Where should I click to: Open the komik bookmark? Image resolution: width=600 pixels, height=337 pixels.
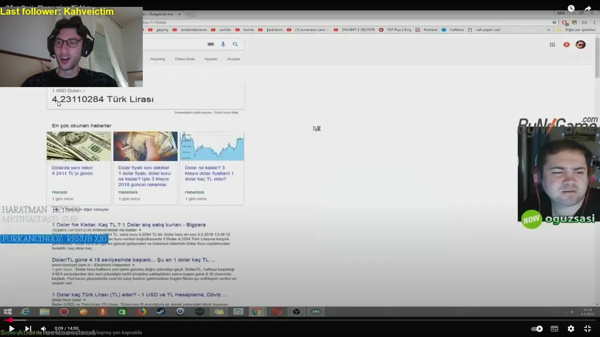245,30
